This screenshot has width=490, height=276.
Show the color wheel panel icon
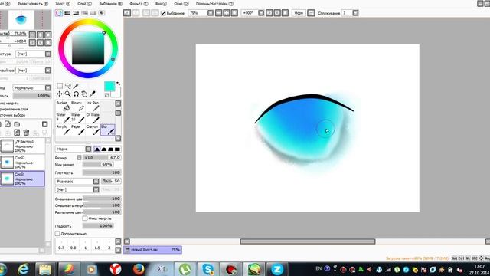[x=59, y=13]
